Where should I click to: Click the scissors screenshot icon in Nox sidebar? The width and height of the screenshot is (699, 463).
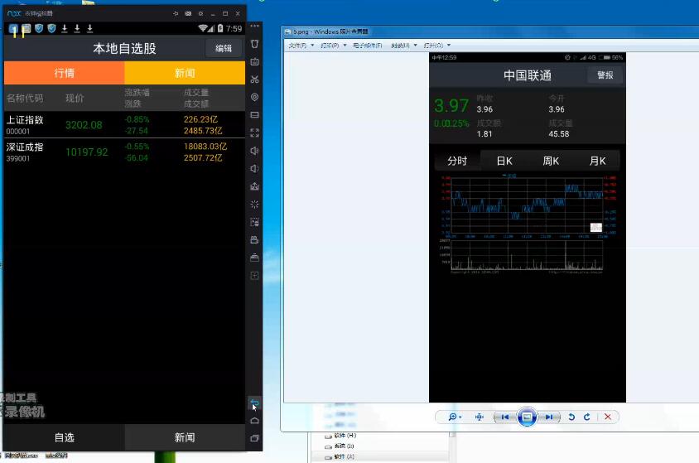click(x=254, y=80)
